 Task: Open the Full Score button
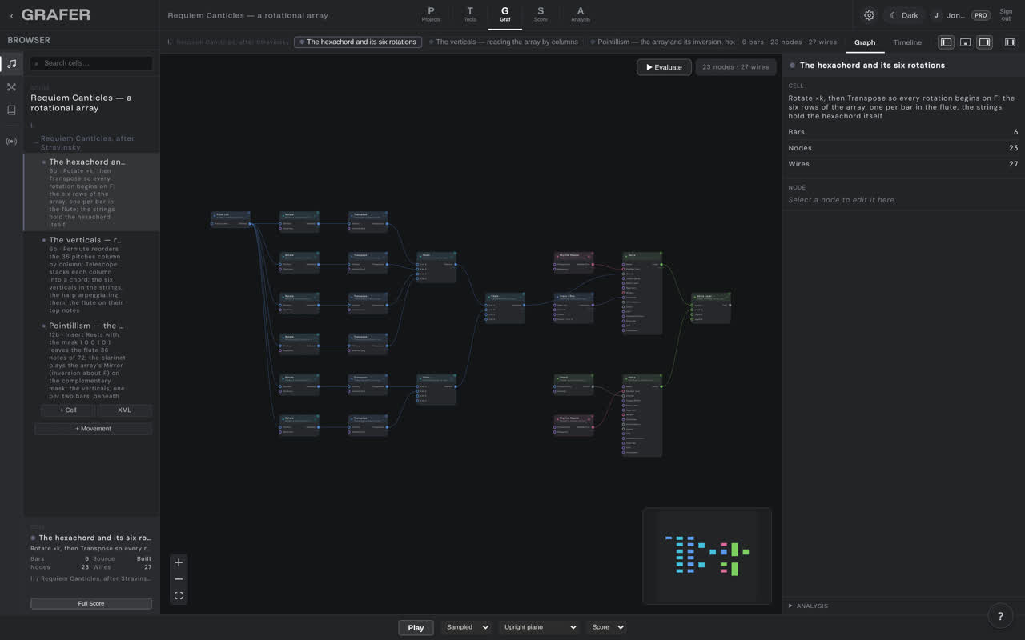[91, 603]
